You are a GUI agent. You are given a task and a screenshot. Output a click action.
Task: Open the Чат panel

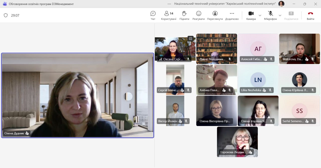153,15
